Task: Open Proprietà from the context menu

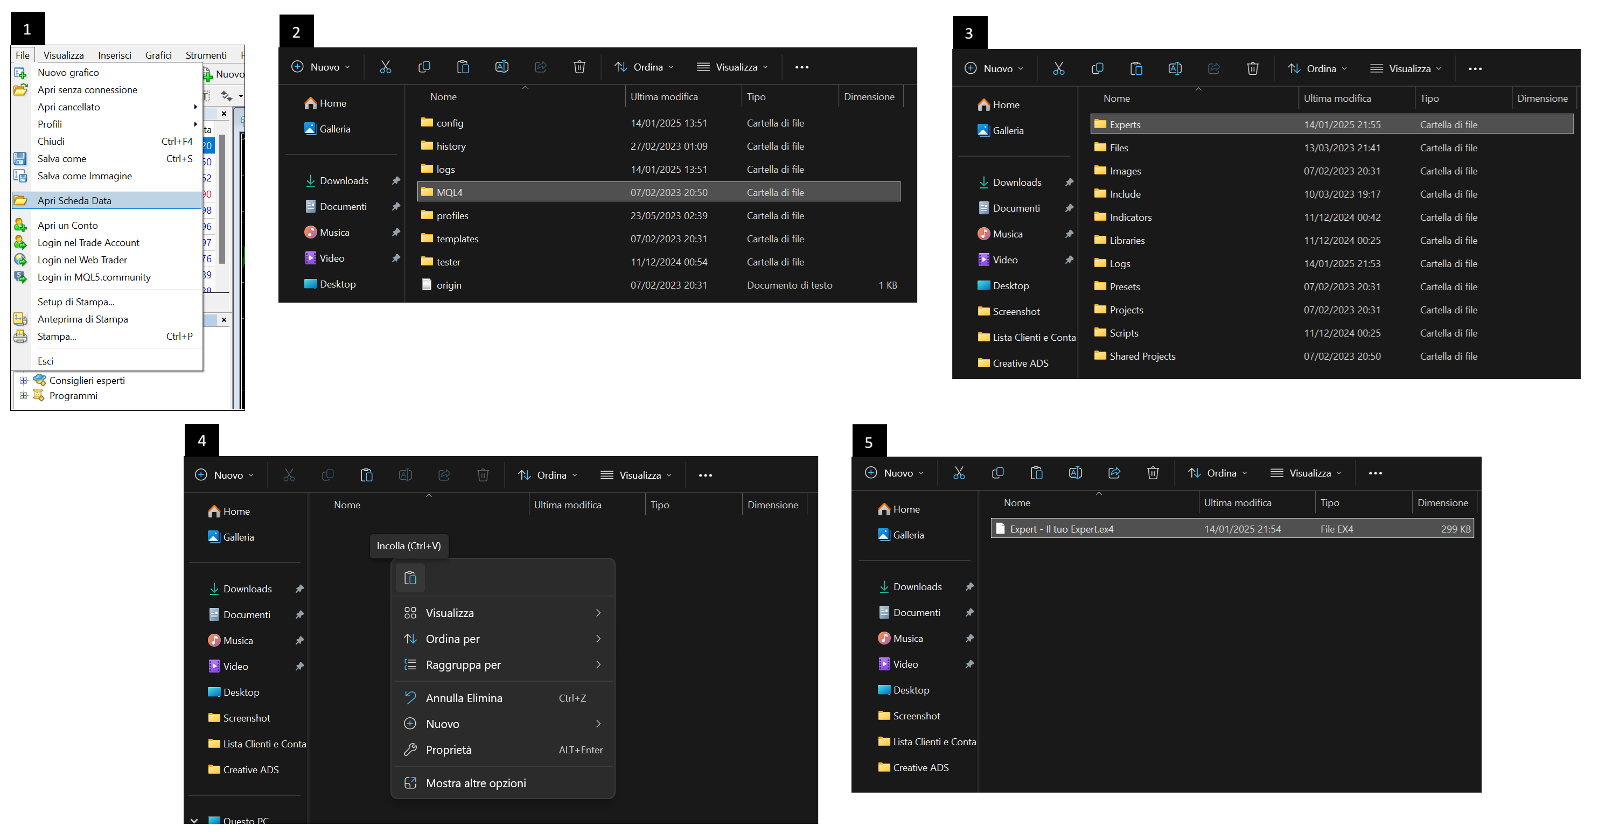Action: point(448,750)
